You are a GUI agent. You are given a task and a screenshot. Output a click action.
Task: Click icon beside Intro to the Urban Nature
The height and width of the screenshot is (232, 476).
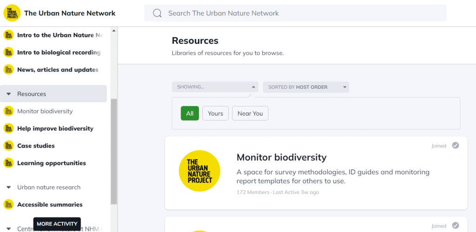tap(8, 35)
